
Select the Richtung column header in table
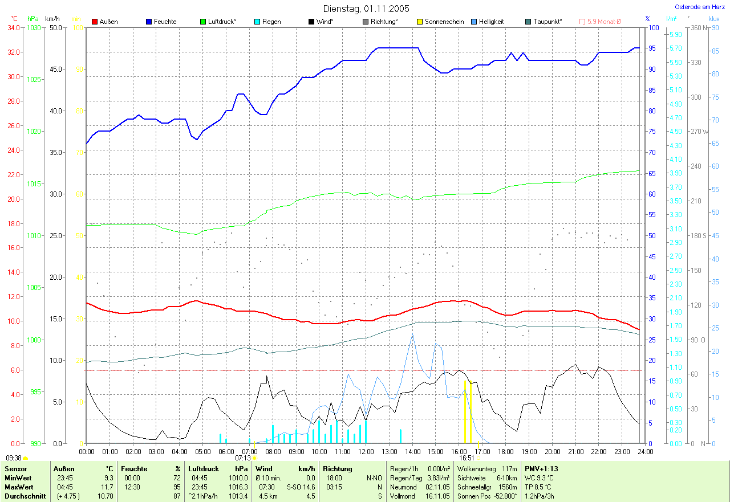pos(336,468)
